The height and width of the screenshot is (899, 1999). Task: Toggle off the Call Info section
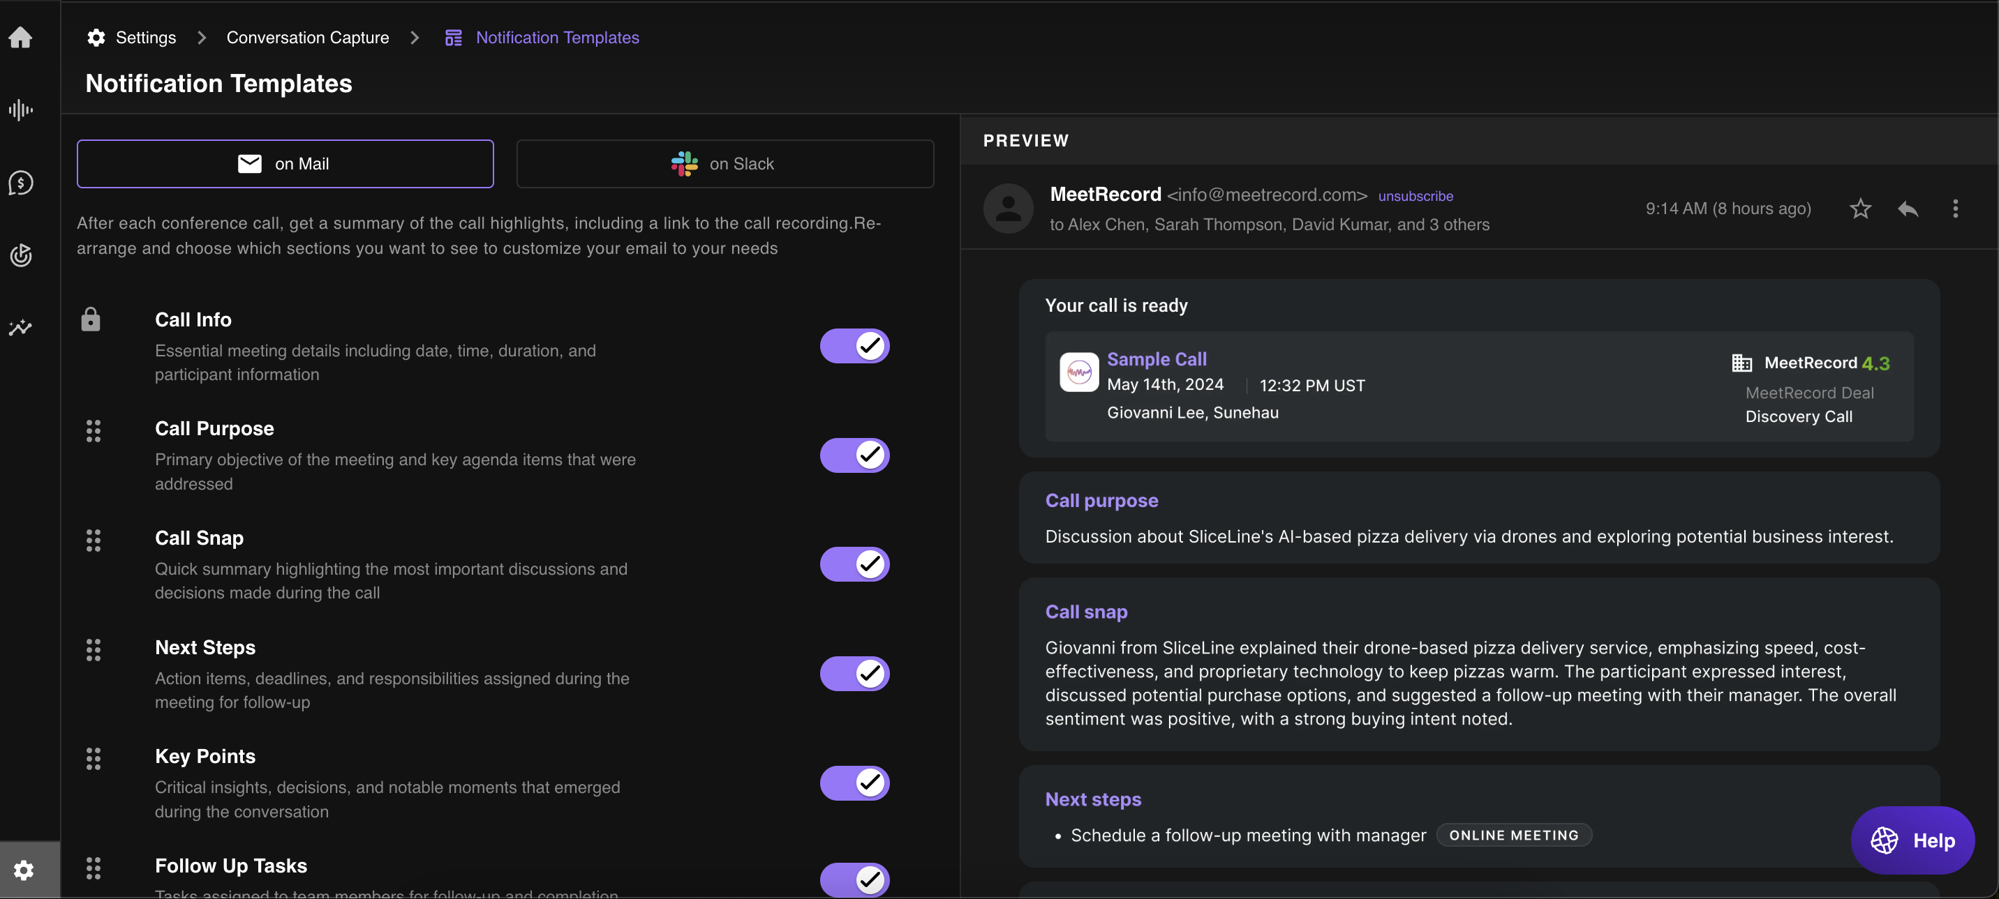(x=854, y=346)
